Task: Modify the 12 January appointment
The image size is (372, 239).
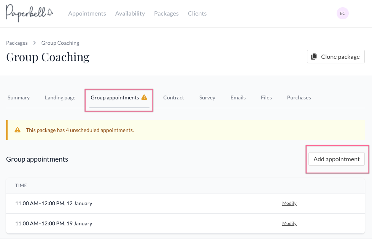Action: [x=289, y=203]
